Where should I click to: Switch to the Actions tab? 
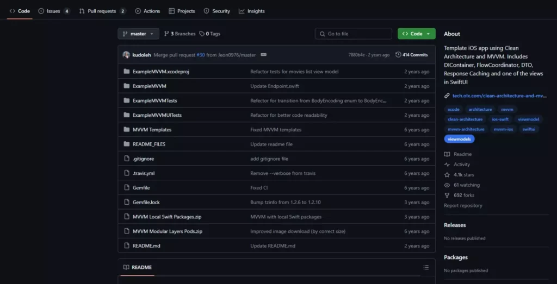(147, 11)
